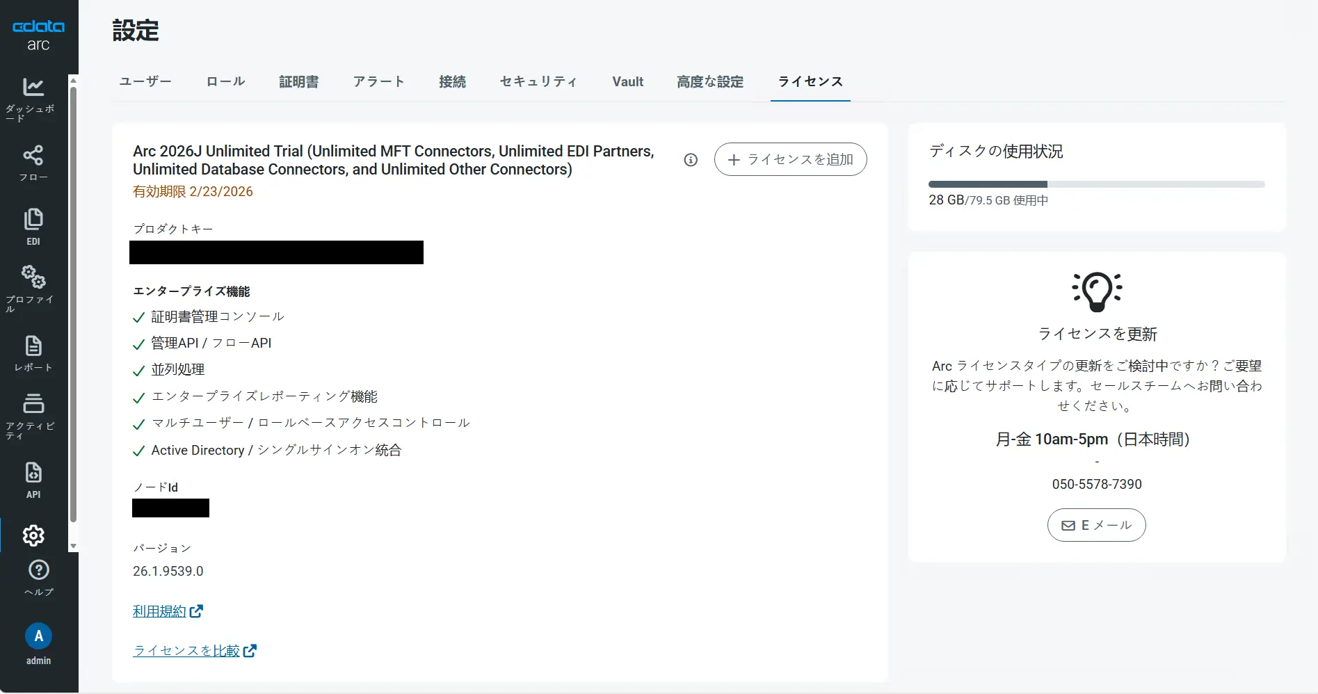Click the redacted node Id value

[x=170, y=508]
